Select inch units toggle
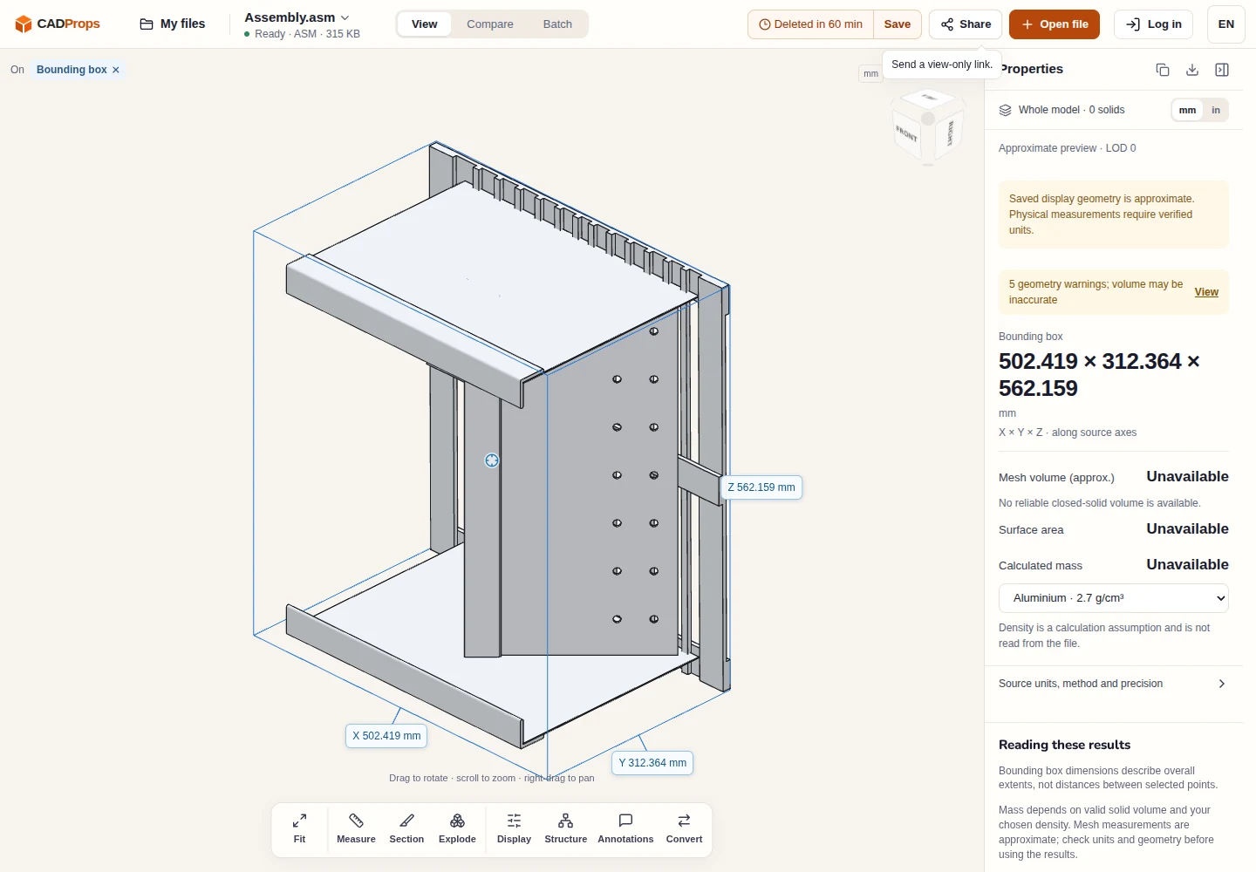Viewport: 1256px width, 872px height. (1215, 110)
